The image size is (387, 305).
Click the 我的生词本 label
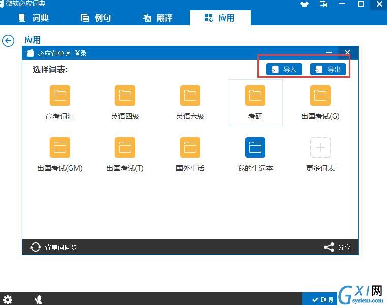tap(255, 168)
